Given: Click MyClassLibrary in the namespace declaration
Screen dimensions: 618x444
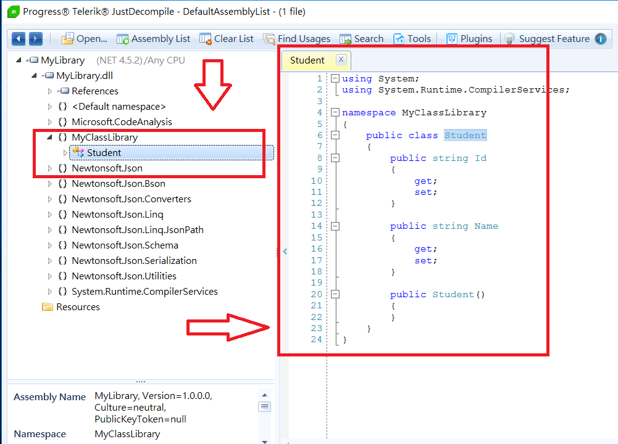Looking at the screenshot, I should [444, 113].
